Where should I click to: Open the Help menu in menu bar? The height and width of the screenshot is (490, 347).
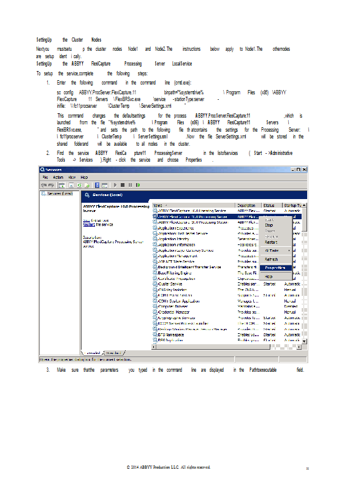(x=84, y=177)
